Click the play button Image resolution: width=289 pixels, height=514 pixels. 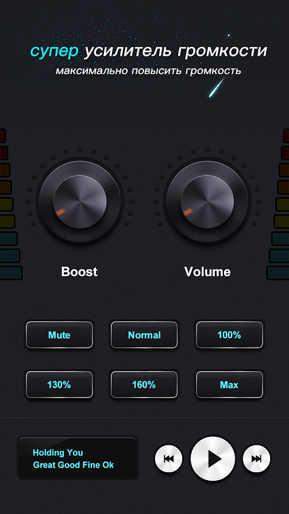tap(213, 459)
